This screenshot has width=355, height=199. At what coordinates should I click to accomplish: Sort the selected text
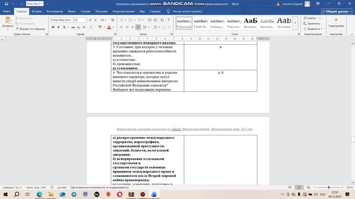pos(163,20)
